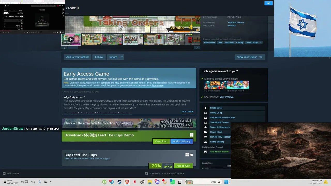Select the Early Access tag
The image size is (331, 186).
pos(209,43)
